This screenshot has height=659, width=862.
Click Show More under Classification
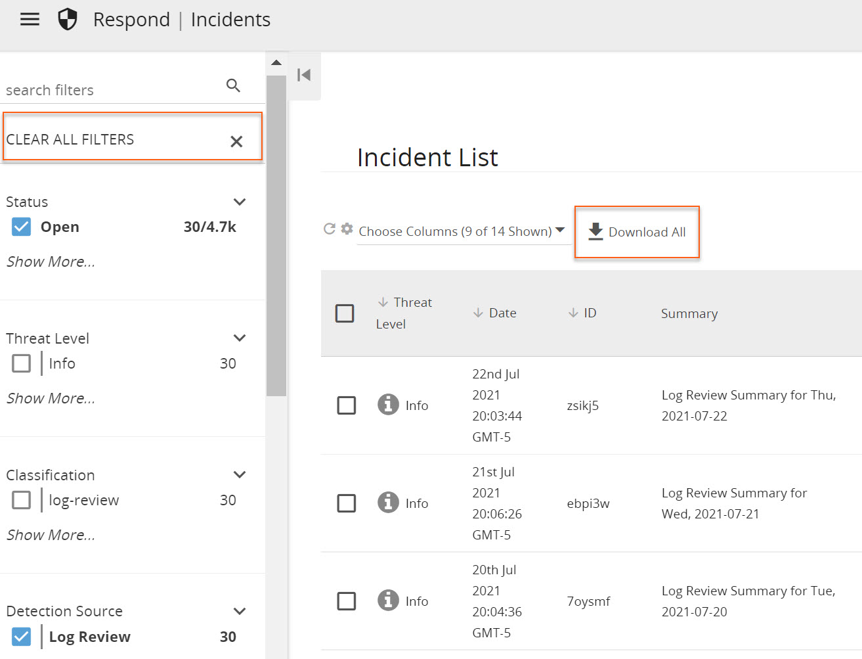[x=51, y=535]
